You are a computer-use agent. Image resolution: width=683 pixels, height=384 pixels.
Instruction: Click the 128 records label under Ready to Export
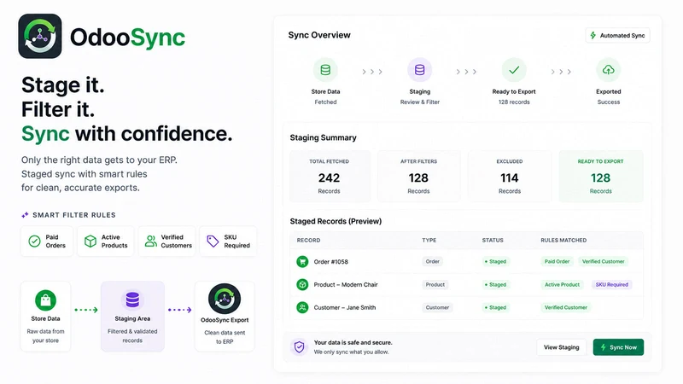coord(514,102)
